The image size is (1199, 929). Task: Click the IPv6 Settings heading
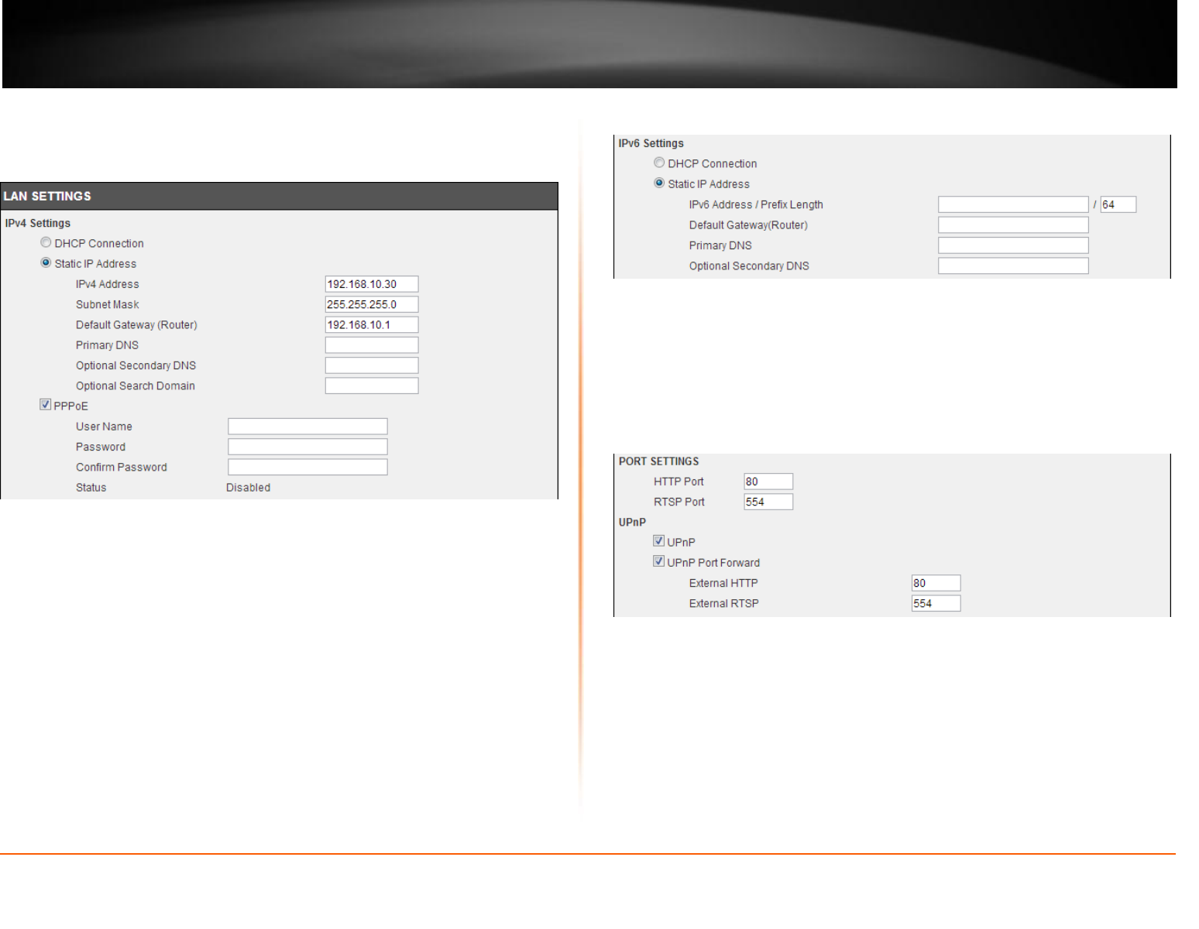click(651, 143)
